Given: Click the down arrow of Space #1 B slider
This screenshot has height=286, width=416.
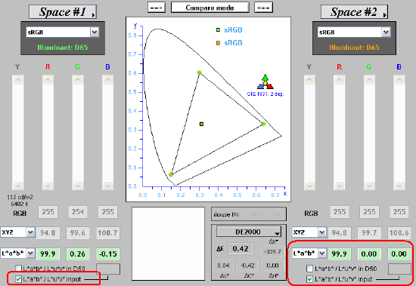Looking at the screenshot, I should click(107, 186).
